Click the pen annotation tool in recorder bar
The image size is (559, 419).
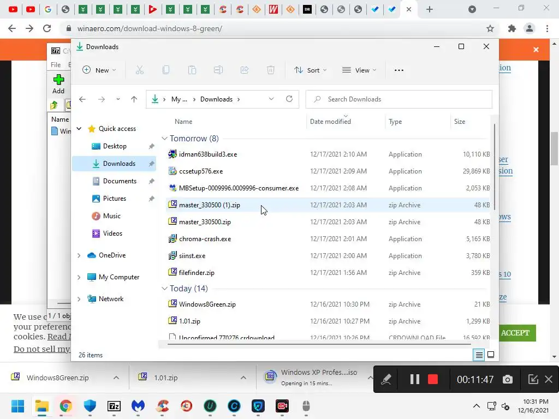[x=386, y=379]
